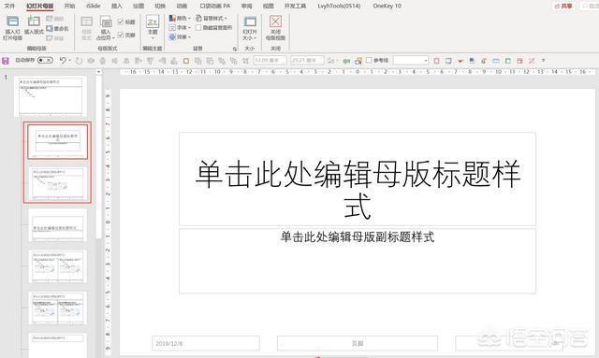Click the purple Save icon
Viewport: 599px width, 358px height.
click(6, 61)
